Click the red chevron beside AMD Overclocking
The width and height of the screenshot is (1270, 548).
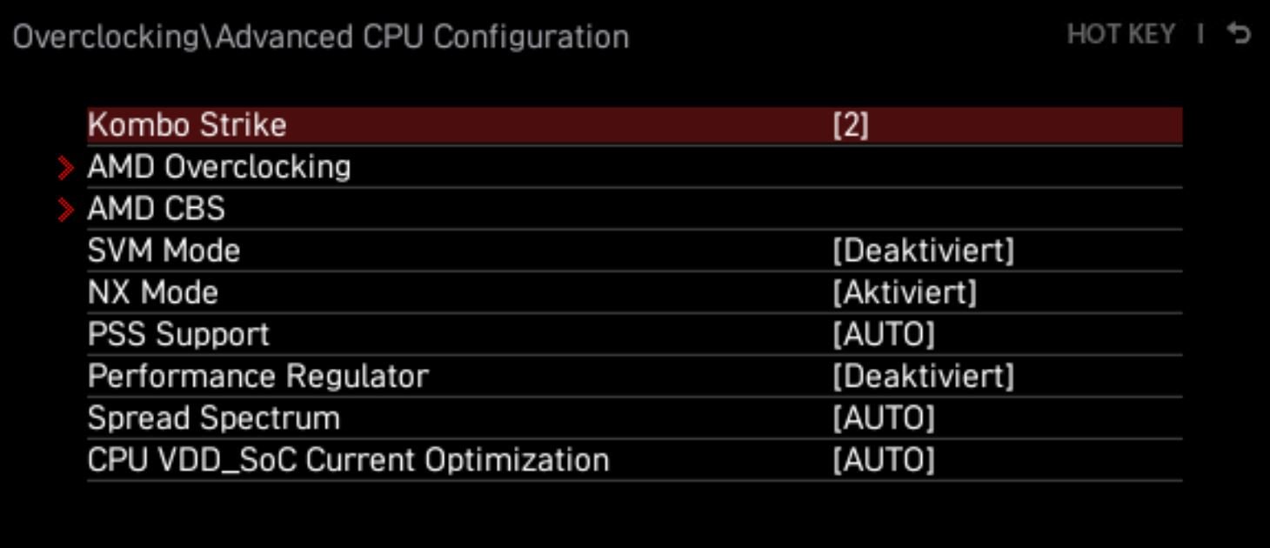point(66,167)
